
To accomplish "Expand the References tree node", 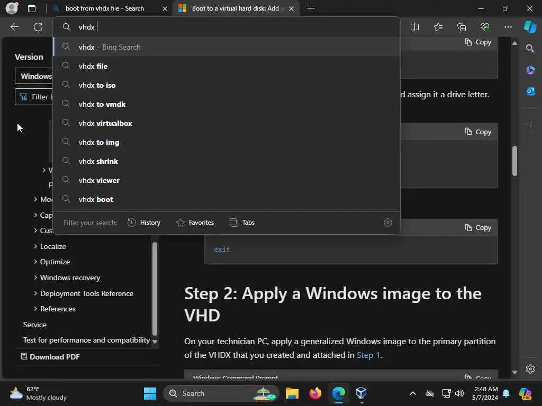I will (35, 309).
